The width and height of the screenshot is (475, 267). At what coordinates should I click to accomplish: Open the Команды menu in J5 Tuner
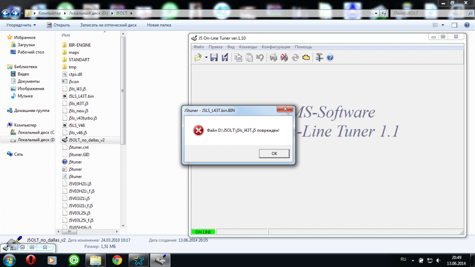248,47
